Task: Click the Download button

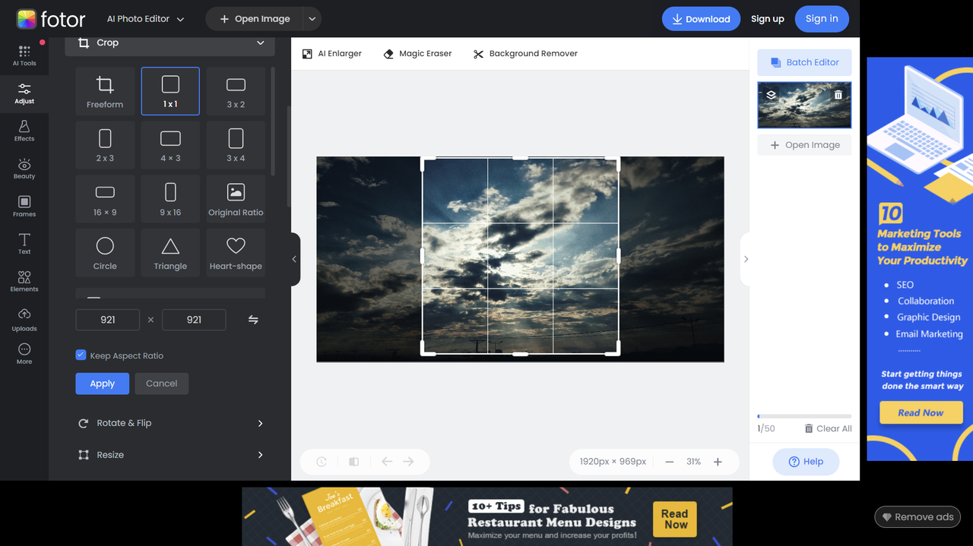Action: [701, 19]
